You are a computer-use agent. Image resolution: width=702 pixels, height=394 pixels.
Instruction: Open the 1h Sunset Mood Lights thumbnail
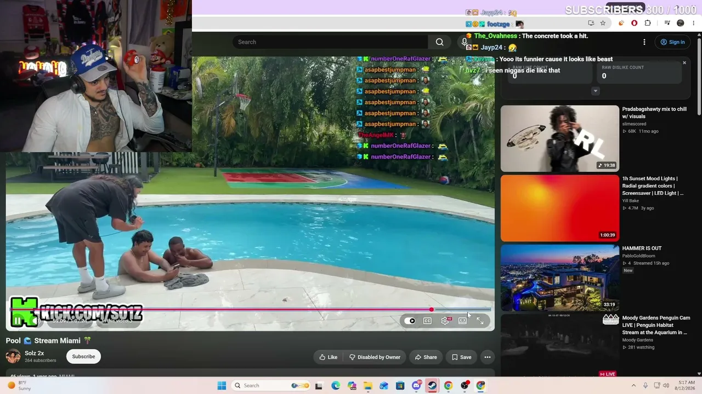click(x=559, y=208)
